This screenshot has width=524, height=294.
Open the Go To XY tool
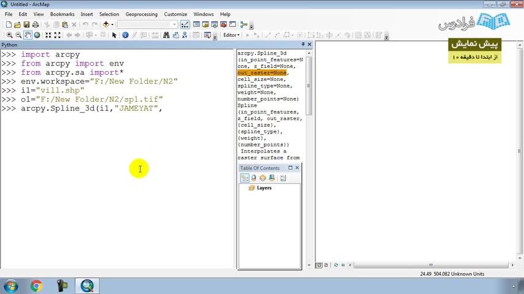[x=185, y=35]
